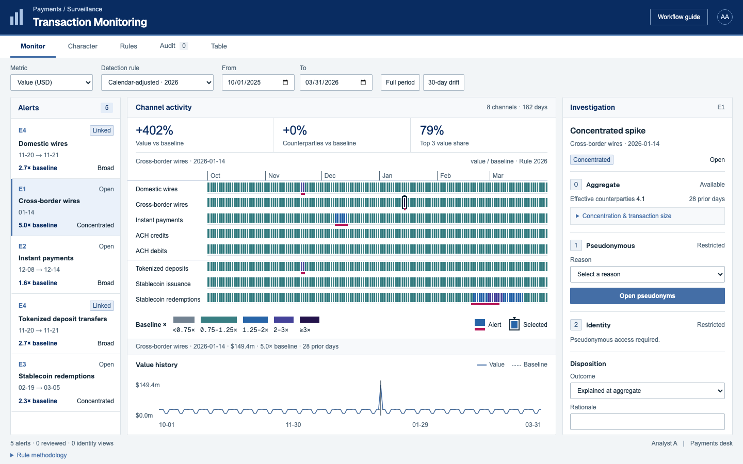Open the Outcome dropdown in Disposition
Screen dimensions: 743x464
coord(648,391)
